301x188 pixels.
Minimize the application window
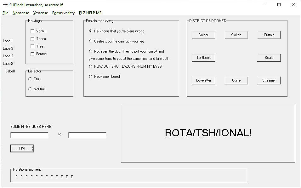click(265, 5)
